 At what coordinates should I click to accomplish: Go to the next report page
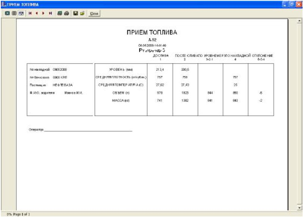(43, 13)
